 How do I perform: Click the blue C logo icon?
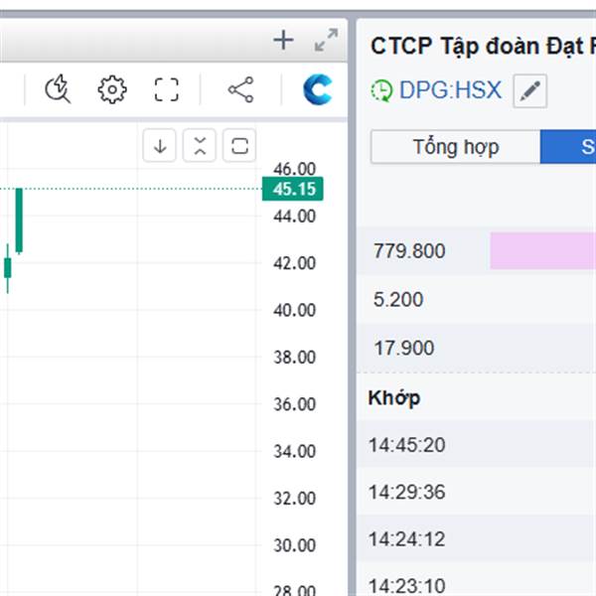[x=318, y=89]
